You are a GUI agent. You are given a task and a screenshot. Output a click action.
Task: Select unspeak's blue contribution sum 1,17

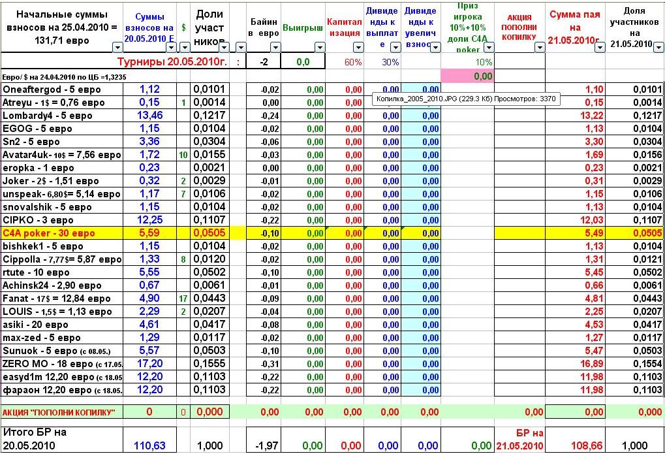click(x=149, y=193)
